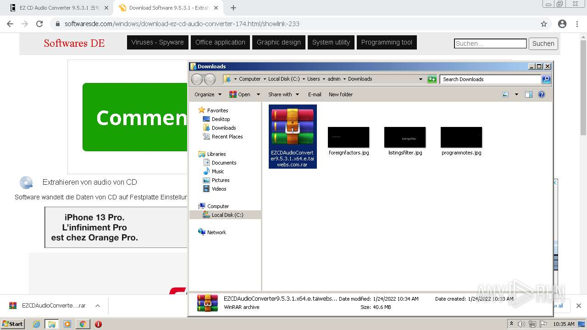Select Computer in navigation pane
The image size is (587, 330).
click(x=218, y=206)
